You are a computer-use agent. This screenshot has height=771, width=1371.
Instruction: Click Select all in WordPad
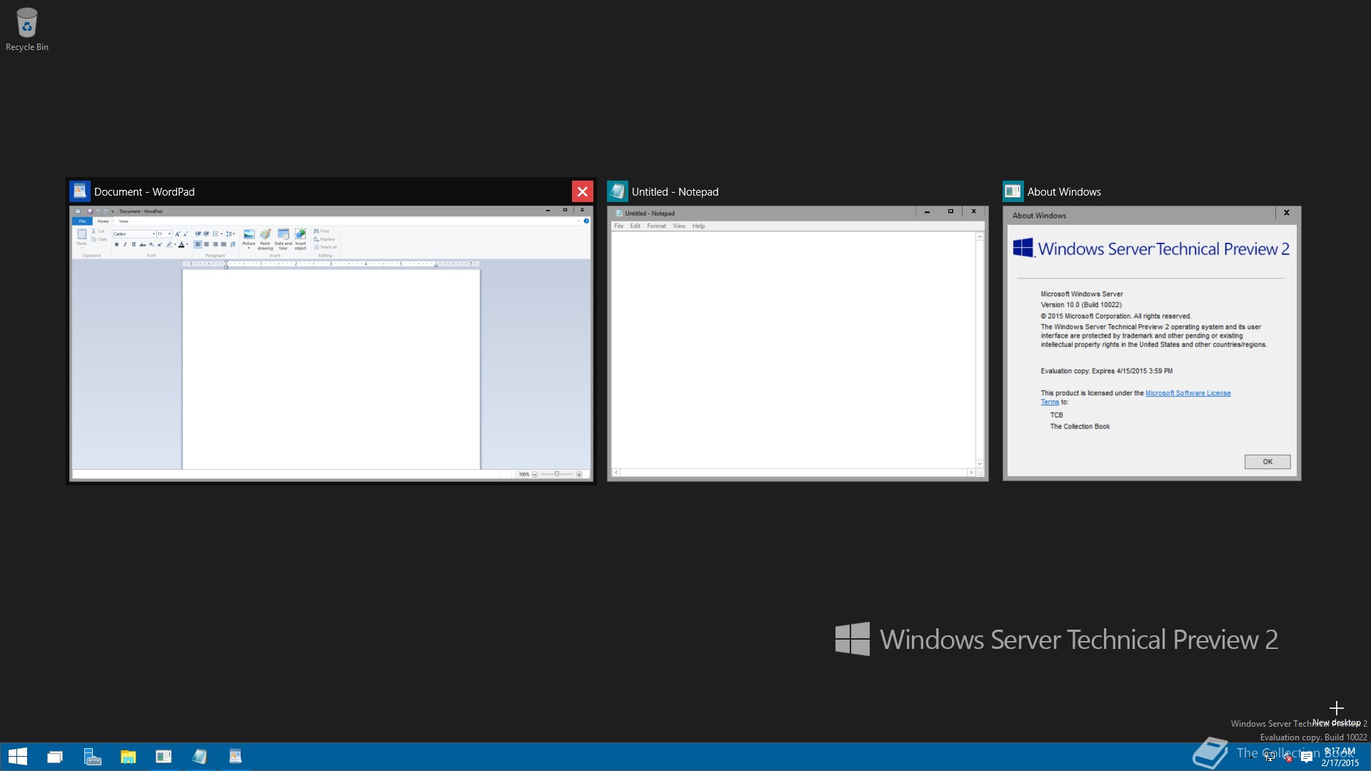(325, 247)
